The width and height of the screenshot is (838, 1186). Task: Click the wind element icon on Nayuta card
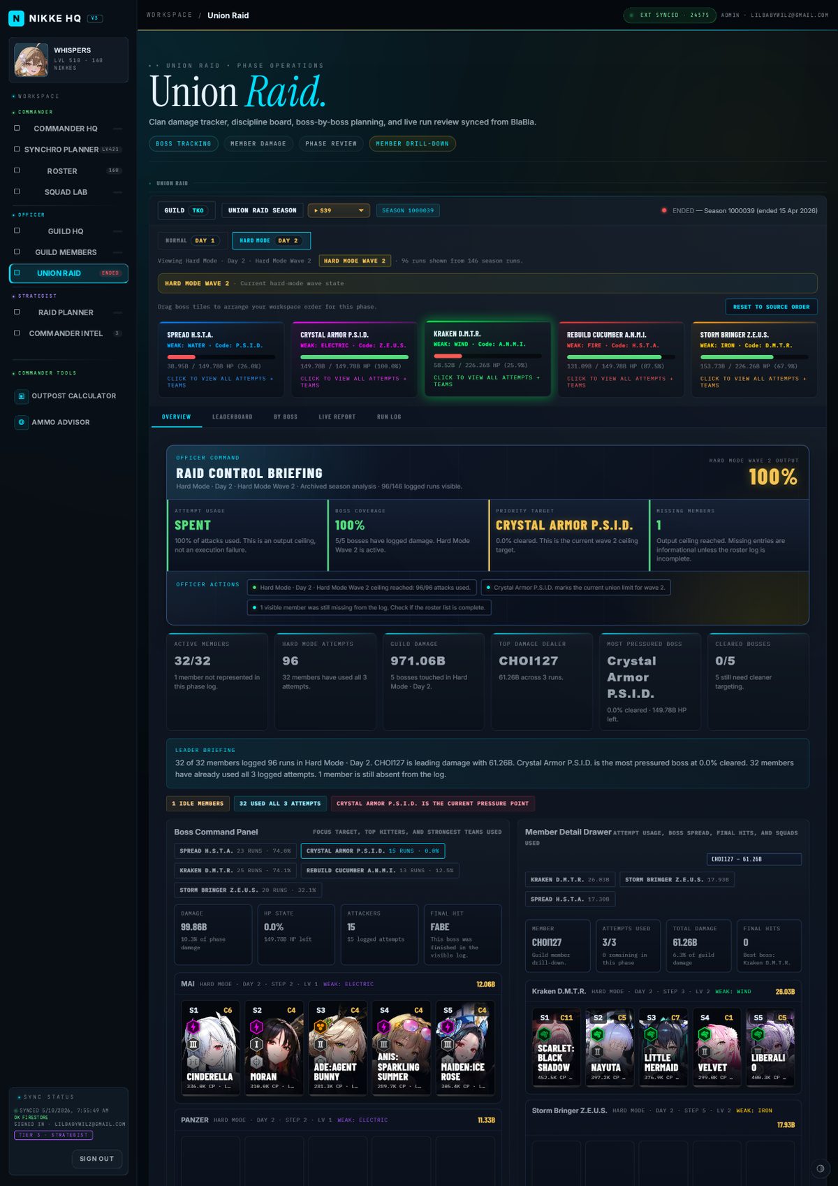tap(598, 1034)
